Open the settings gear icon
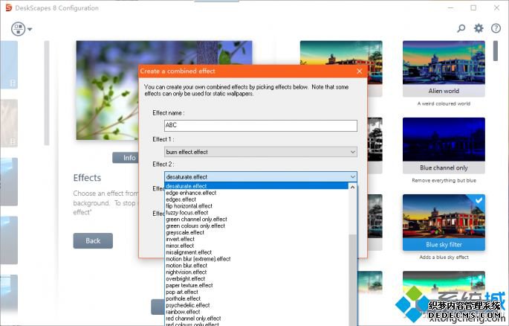This screenshot has height=326, width=509. pyautogui.click(x=479, y=28)
